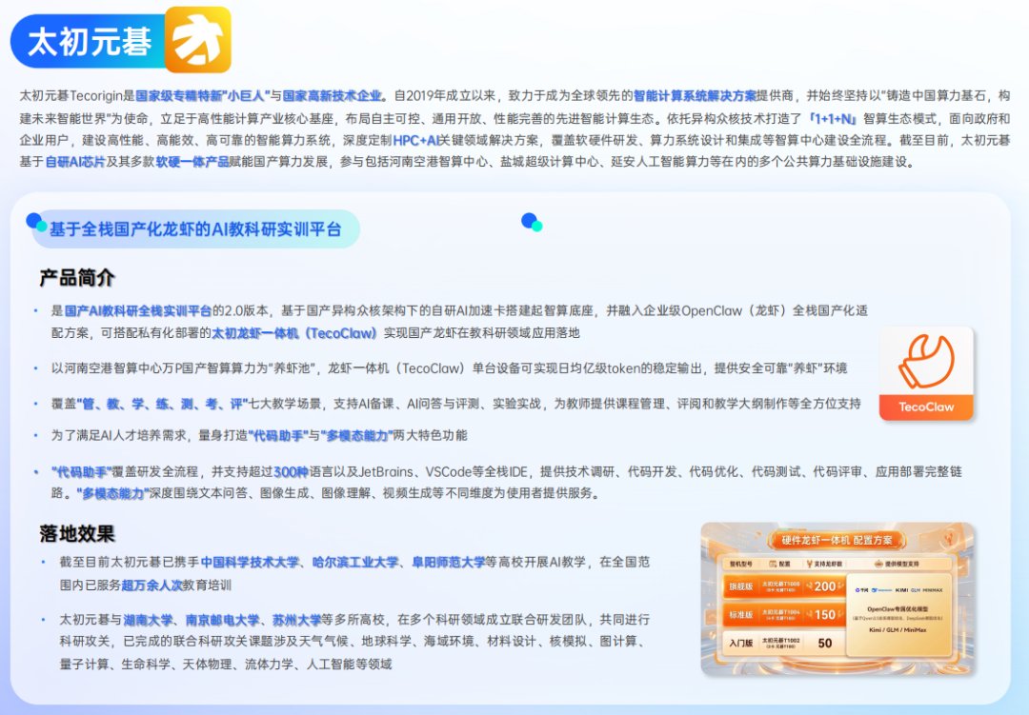Image resolution: width=1029 pixels, height=715 pixels.
Task: Click the 千问 logo in model panel
Action: [861, 590]
